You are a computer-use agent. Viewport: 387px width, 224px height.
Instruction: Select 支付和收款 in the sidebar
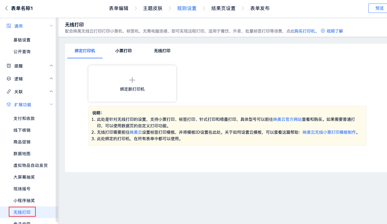[24, 118]
